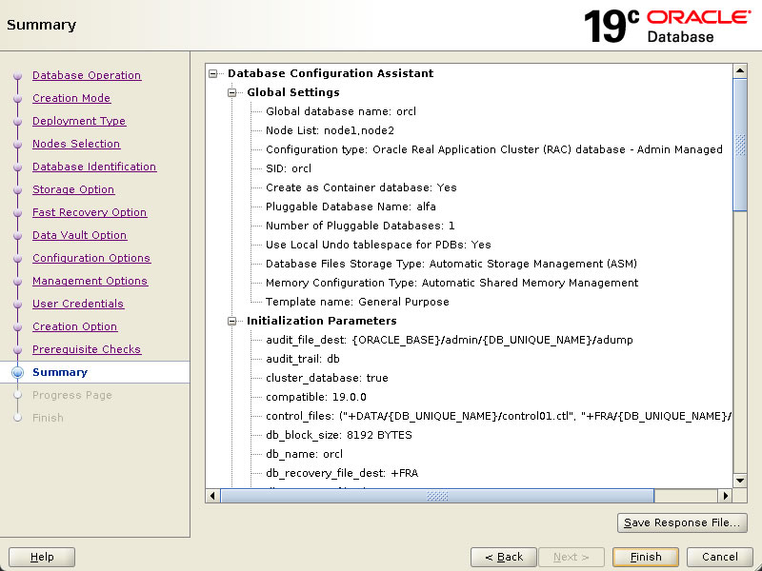This screenshot has height=571, width=762.
Task: Select 'db_block_size: 8192 BYTES' row
Action: [339, 435]
